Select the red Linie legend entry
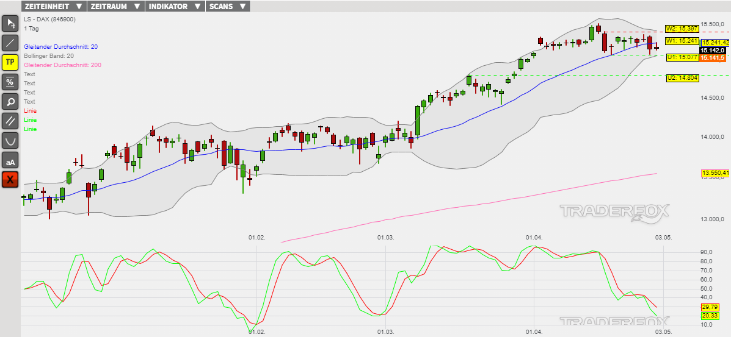 click(x=30, y=111)
